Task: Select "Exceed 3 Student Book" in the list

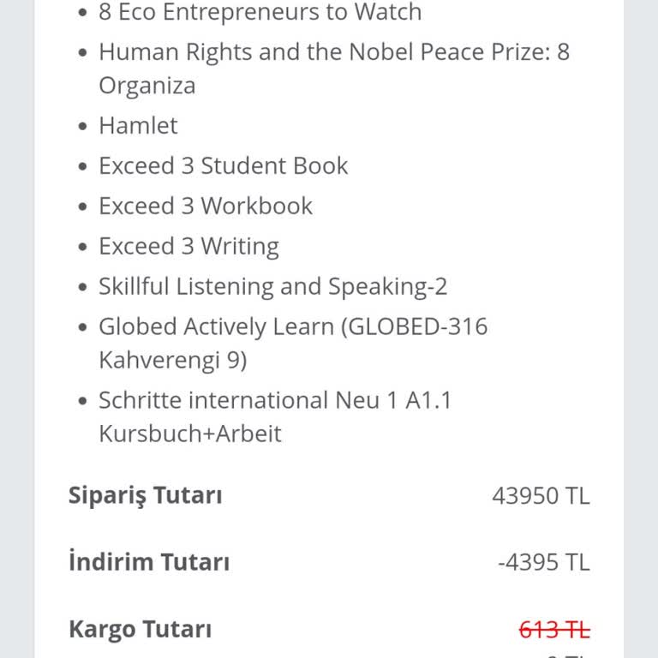Action: 223,166
